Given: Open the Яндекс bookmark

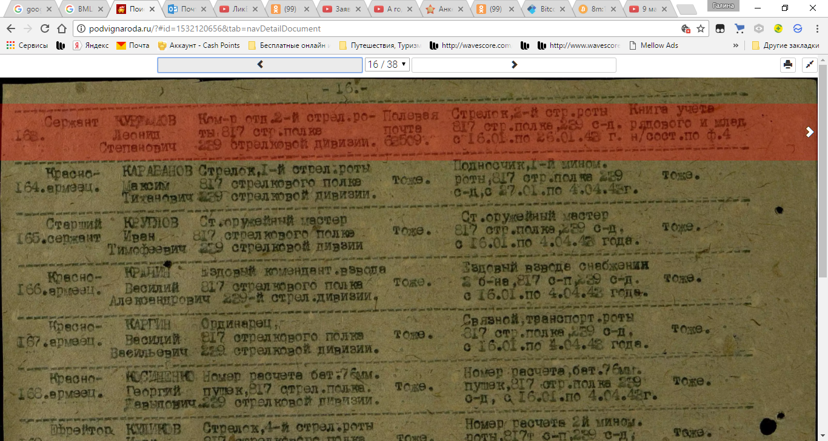Looking at the screenshot, I should 91,45.
